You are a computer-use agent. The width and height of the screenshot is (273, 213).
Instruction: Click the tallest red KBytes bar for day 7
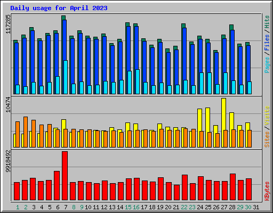65,176
